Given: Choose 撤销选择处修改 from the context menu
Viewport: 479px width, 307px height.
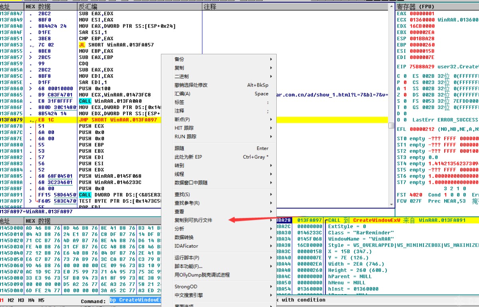Looking at the screenshot, I should pos(219,85).
